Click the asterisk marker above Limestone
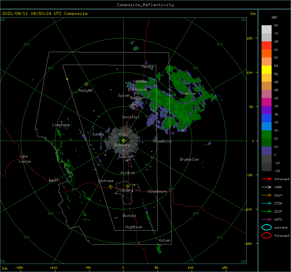The height and width of the screenshot is (272, 291). coord(61,122)
